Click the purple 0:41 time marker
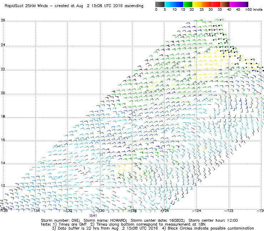 tap(93, 216)
